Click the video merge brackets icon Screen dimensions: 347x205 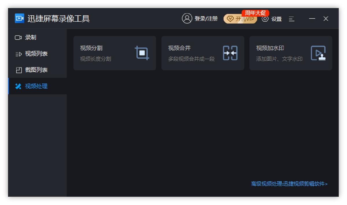click(231, 53)
